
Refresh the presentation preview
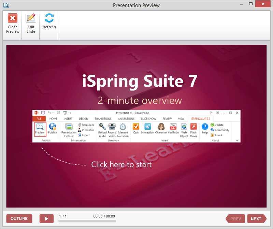(49, 18)
